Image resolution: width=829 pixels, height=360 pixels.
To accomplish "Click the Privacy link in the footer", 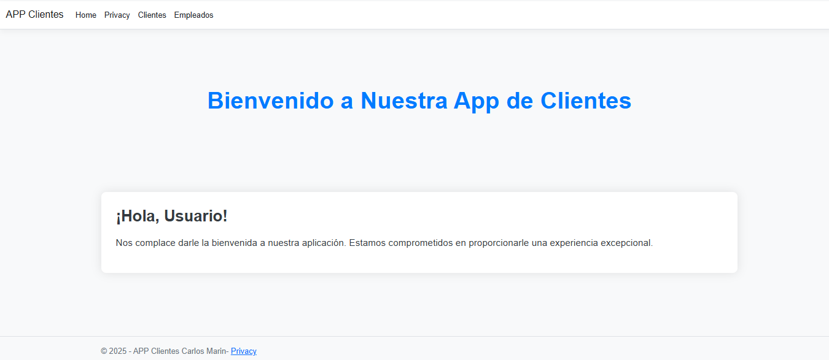I will [243, 351].
